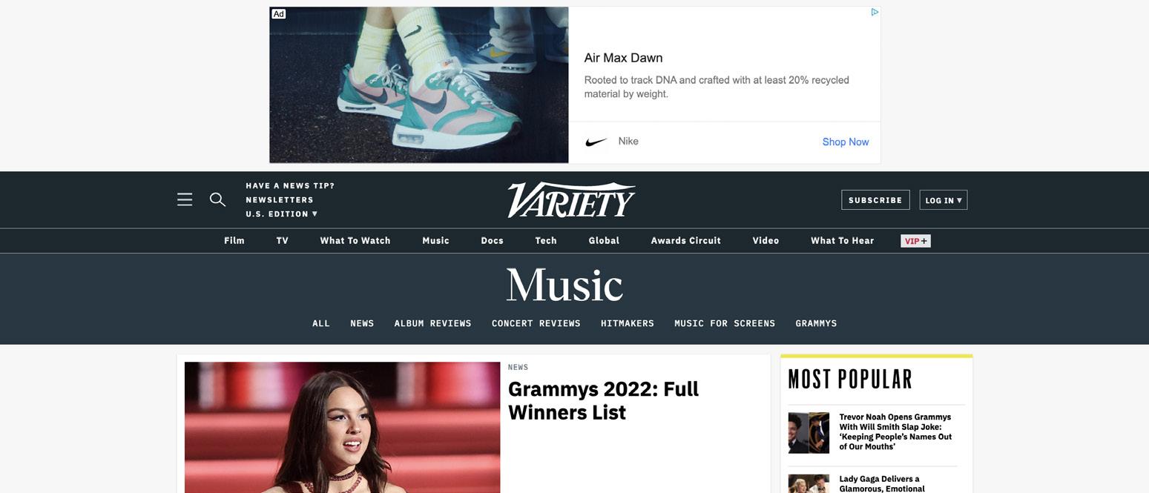
Task: Click the Trevor Noah article thumbnail
Action: click(809, 433)
